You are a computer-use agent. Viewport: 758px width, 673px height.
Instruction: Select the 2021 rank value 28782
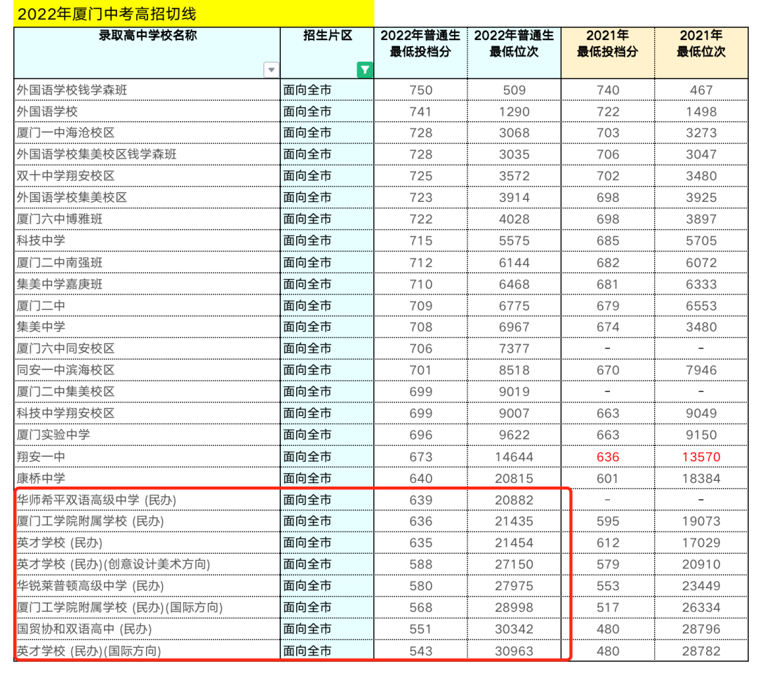click(701, 651)
